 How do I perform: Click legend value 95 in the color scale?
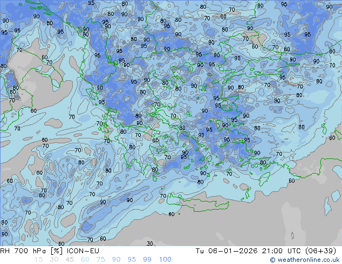132,260
